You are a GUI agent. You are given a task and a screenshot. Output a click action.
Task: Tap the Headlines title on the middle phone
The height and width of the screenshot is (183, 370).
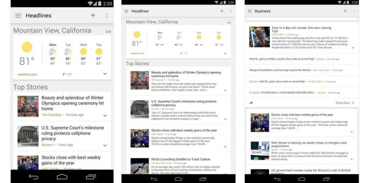coord(140,11)
